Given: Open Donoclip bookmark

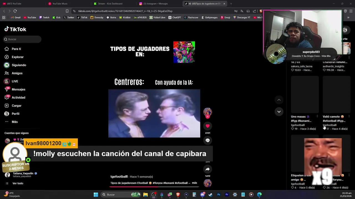Looking at the screenshot, I should [97, 17].
